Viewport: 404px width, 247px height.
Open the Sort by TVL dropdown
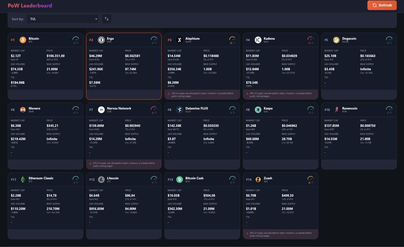coord(63,19)
